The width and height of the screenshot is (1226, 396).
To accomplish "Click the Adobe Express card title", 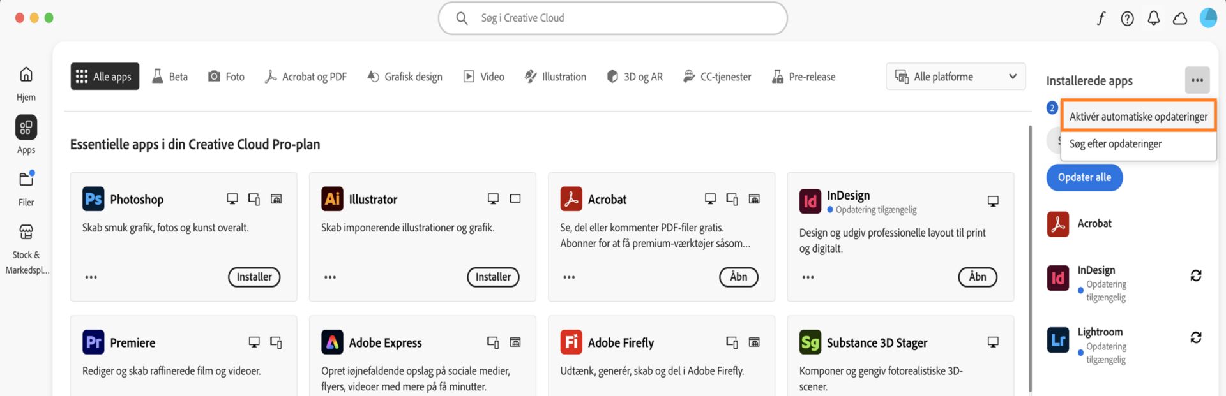I will point(385,343).
